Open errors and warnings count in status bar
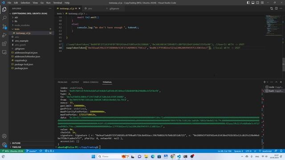The width and height of the screenshot is (285, 160). [x=49, y=151]
